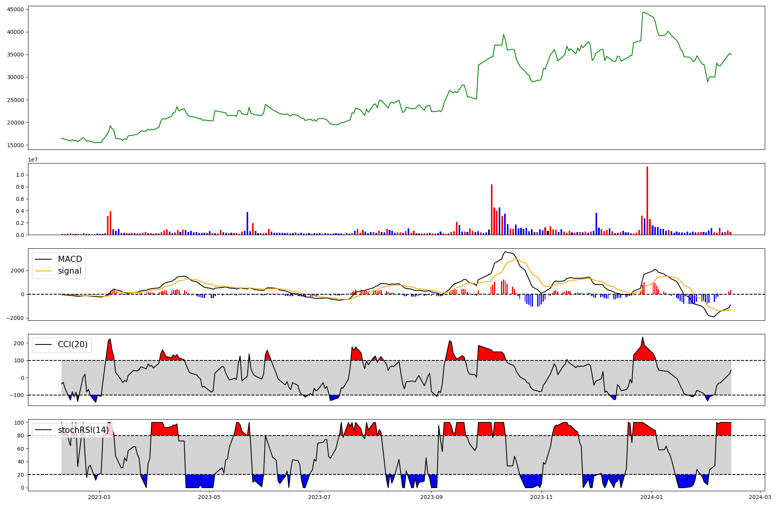Viewport: 778px width, 506px height.
Task: Click the 1e7 volume scale label
Action: [33, 160]
